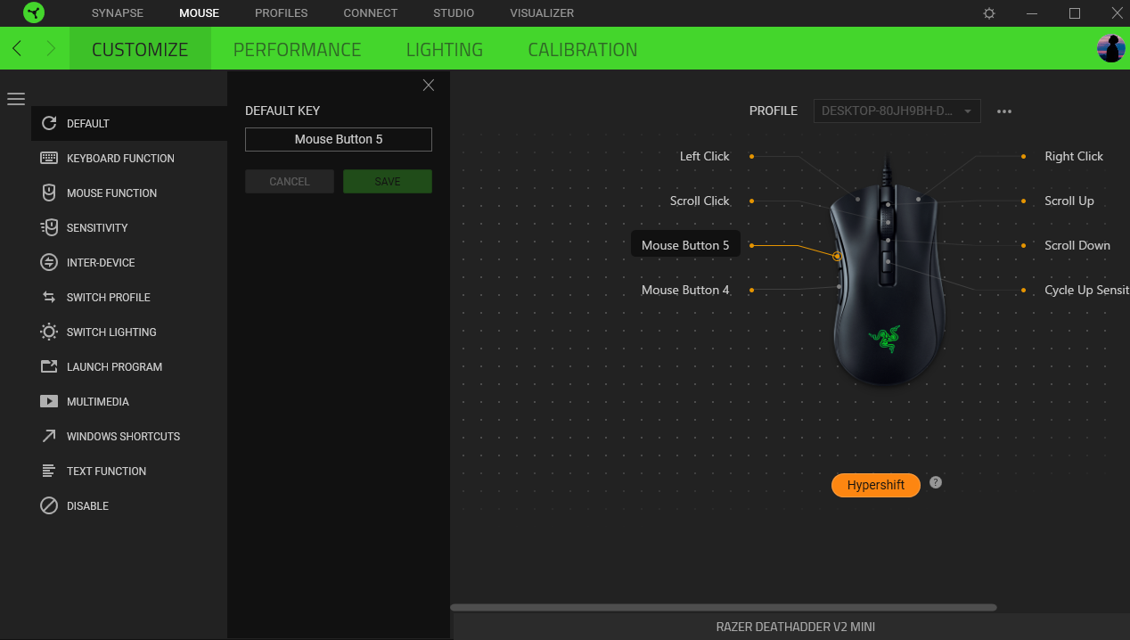Open the STUDIO tab

[454, 13]
